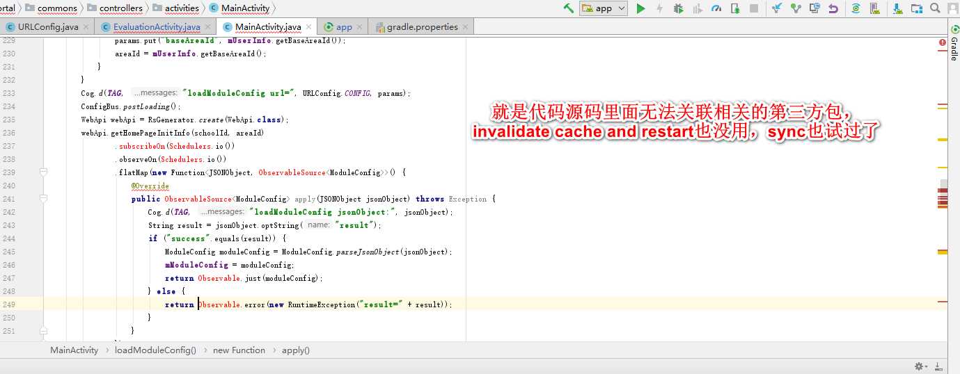Click subscribeOn(Schedulers.io()) on line 237
This screenshot has height=374, width=960.
(x=177, y=146)
